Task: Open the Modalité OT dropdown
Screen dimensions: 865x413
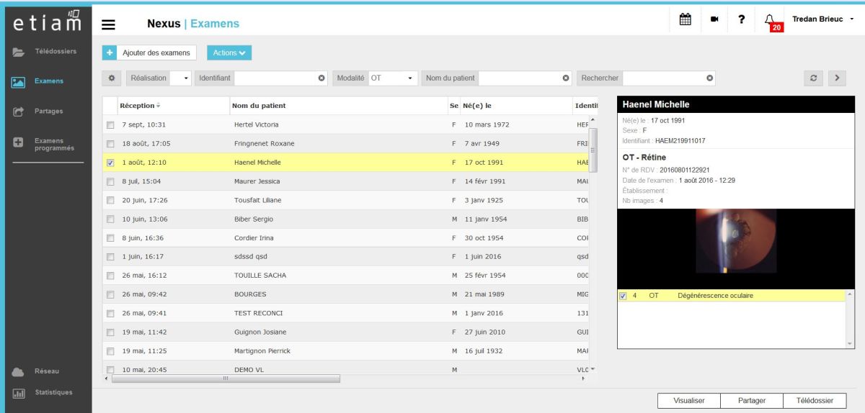Action: [393, 78]
